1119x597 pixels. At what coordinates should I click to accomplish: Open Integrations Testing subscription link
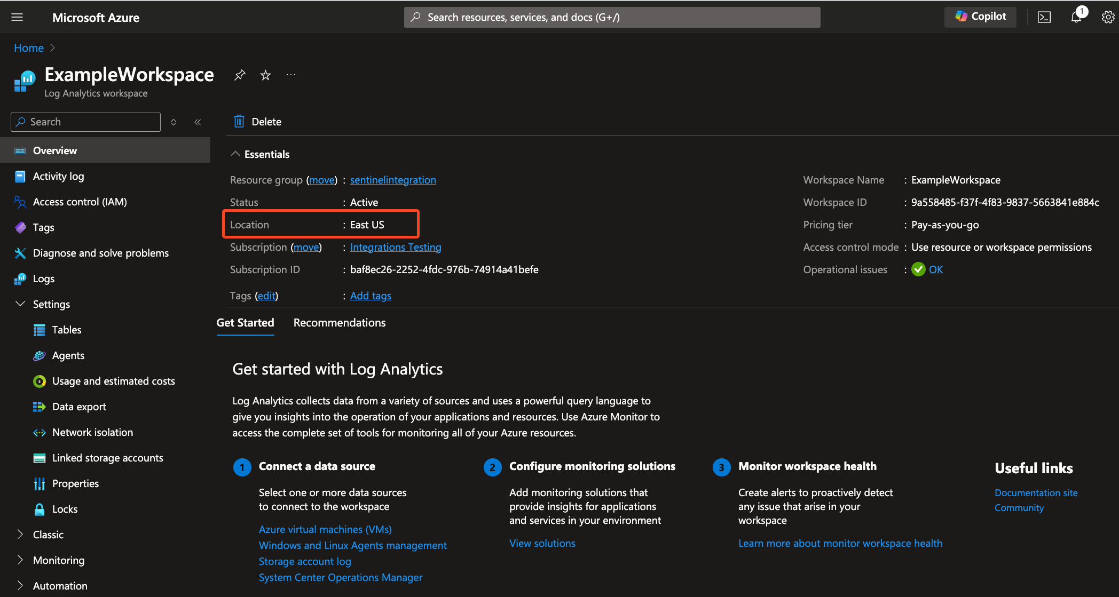[396, 247]
